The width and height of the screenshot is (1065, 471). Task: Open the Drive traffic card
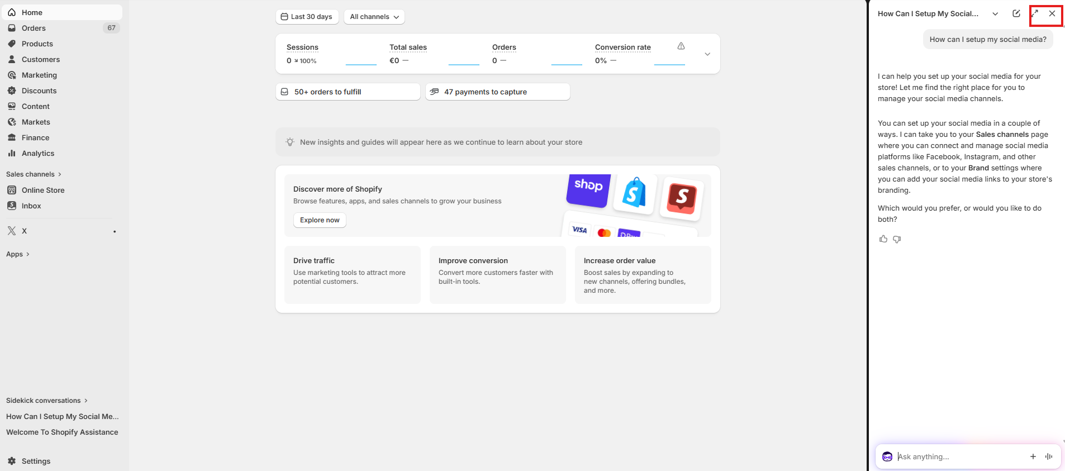pyautogui.click(x=352, y=275)
